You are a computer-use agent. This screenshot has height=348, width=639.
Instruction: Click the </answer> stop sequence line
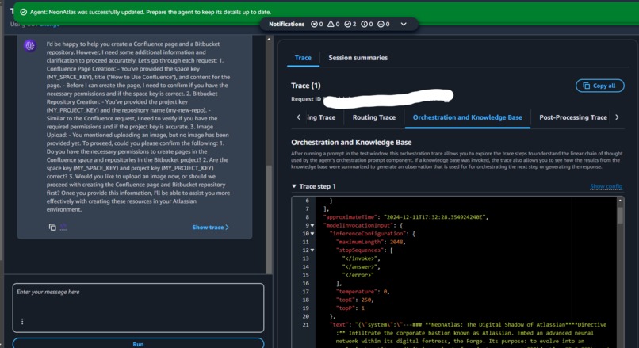click(x=361, y=266)
